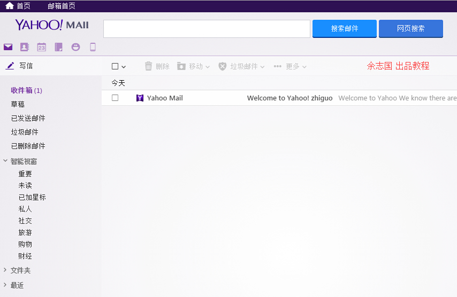The height and width of the screenshot is (297, 457).
Task: Open the Calendar icon showing 23
Action: (41, 47)
